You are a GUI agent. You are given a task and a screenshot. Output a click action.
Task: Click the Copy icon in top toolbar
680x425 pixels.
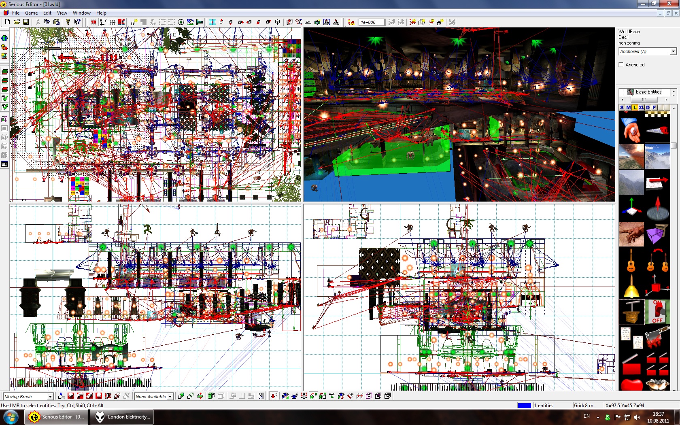pyautogui.click(x=47, y=22)
